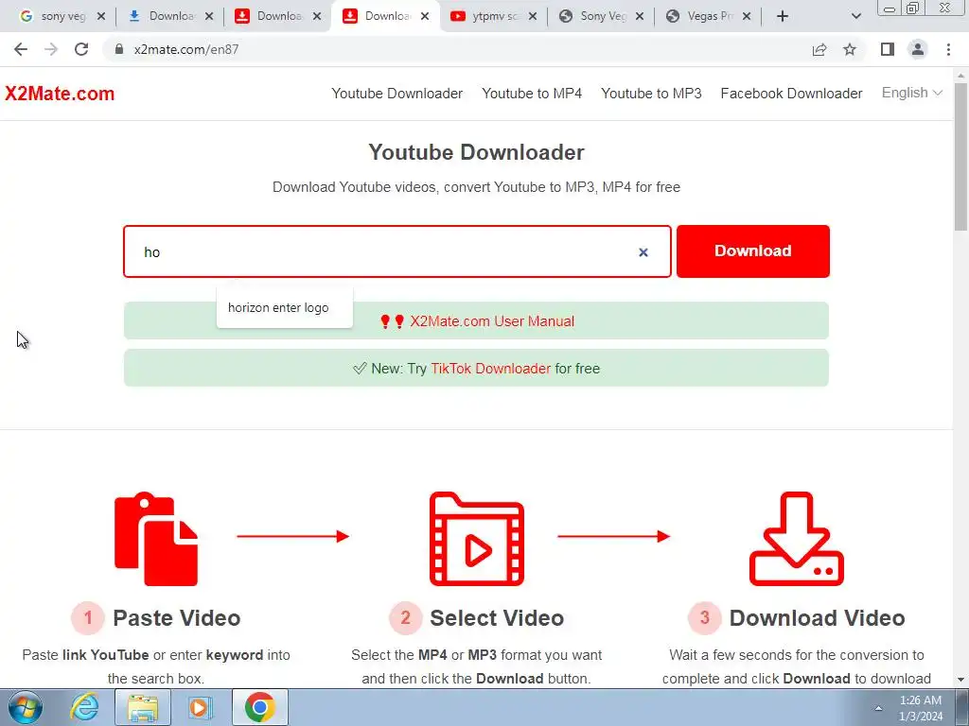Click the address bar URL
Viewport: 969px width, 726px height.
click(186, 49)
